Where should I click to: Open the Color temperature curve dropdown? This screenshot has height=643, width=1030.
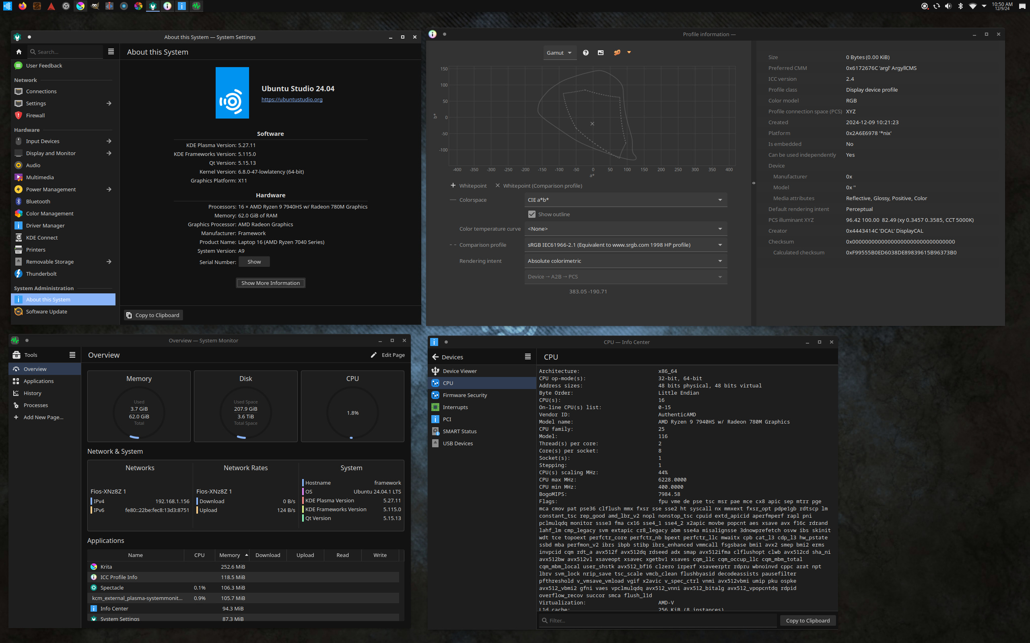(626, 229)
